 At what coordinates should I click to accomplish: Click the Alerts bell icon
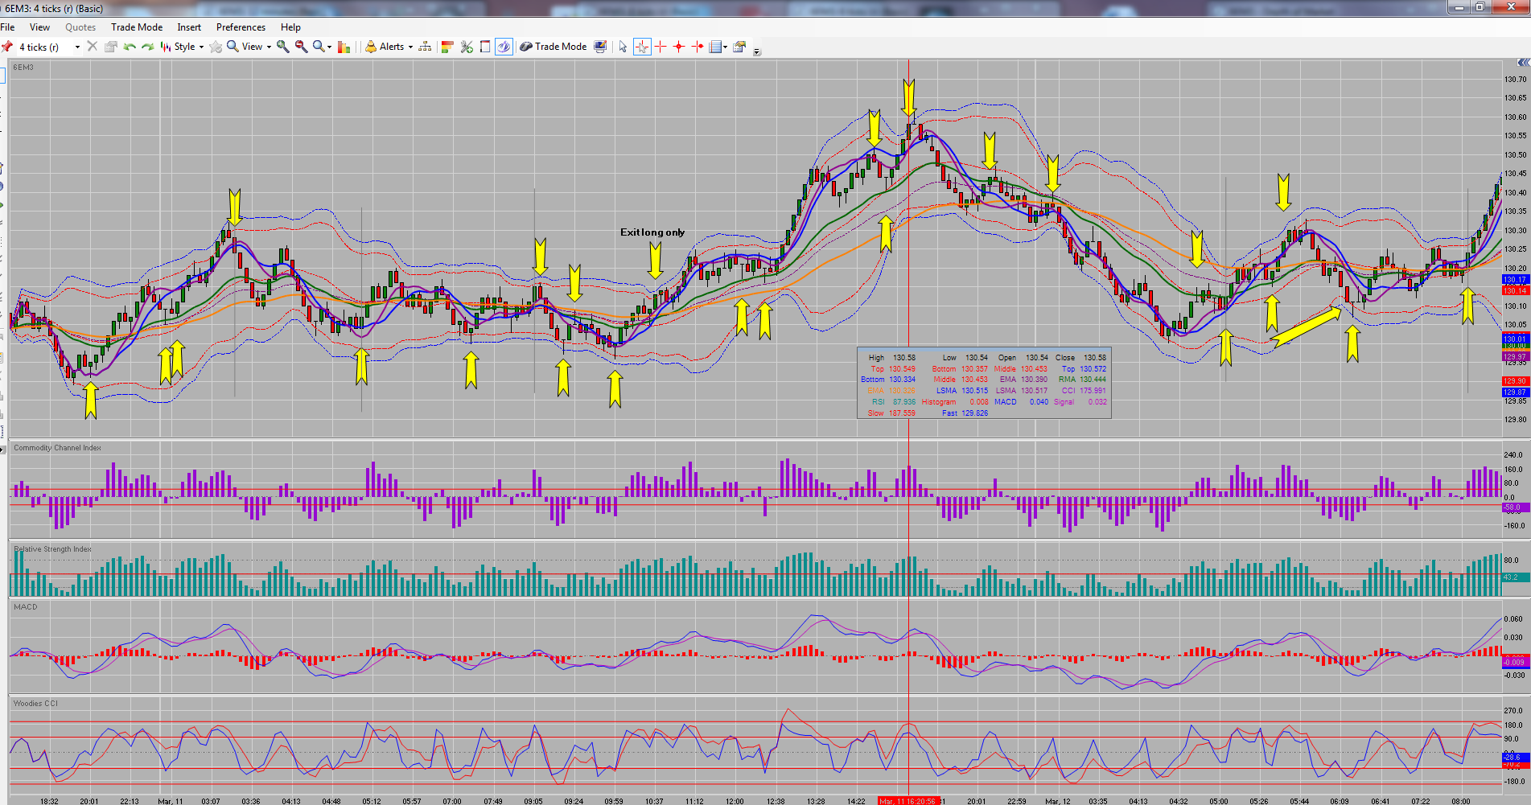click(x=371, y=47)
